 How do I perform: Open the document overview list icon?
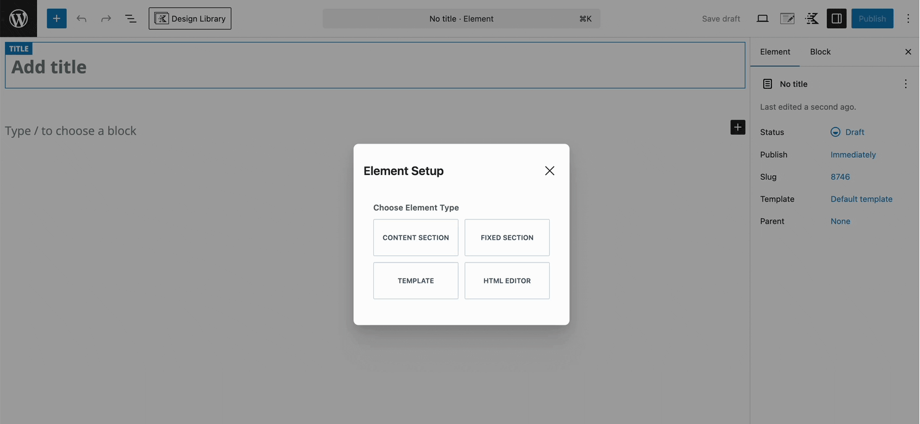coord(131,18)
